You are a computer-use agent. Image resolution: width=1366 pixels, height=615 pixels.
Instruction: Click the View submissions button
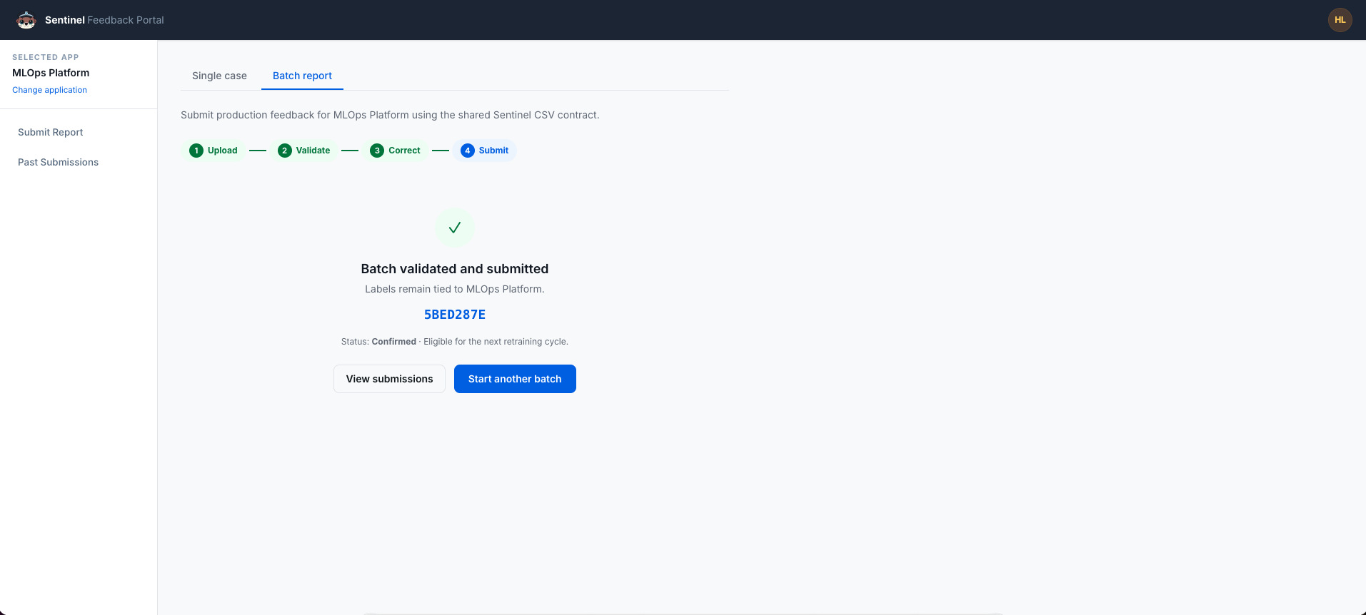click(x=389, y=379)
